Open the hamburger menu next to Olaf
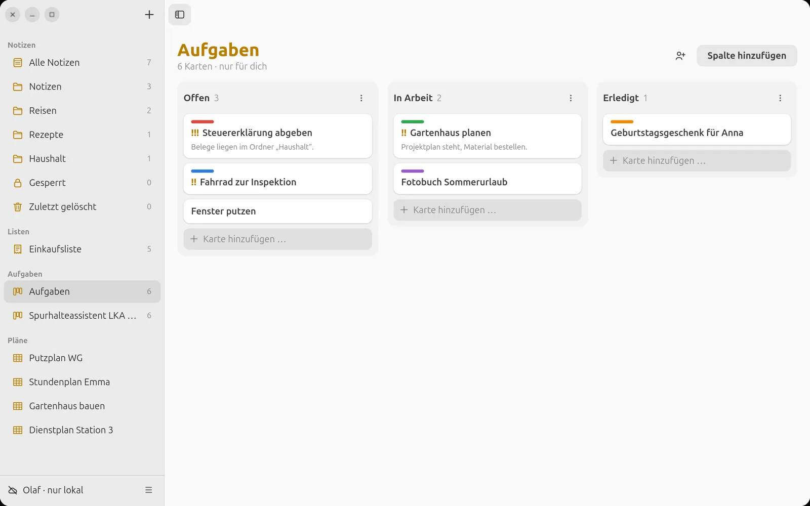The width and height of the screenshot is (810, 506). tap(149, 490)
